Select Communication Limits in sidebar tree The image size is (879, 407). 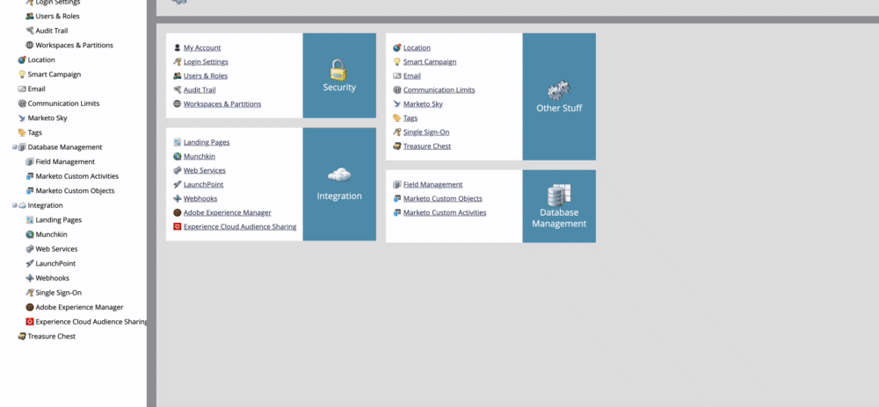pyautogui.click(x=64, y=104)
